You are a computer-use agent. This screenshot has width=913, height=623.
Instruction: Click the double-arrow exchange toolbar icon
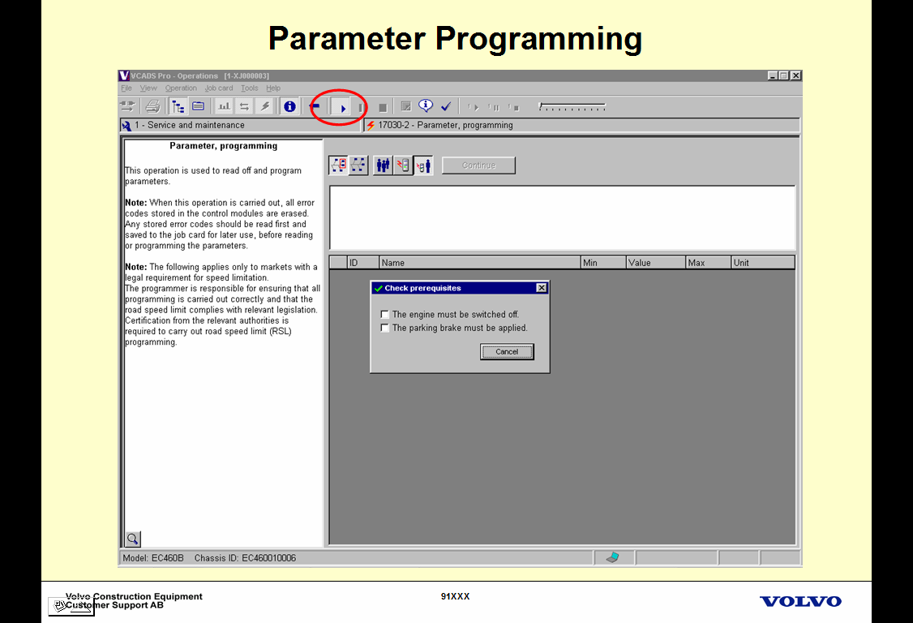[245, 106]
